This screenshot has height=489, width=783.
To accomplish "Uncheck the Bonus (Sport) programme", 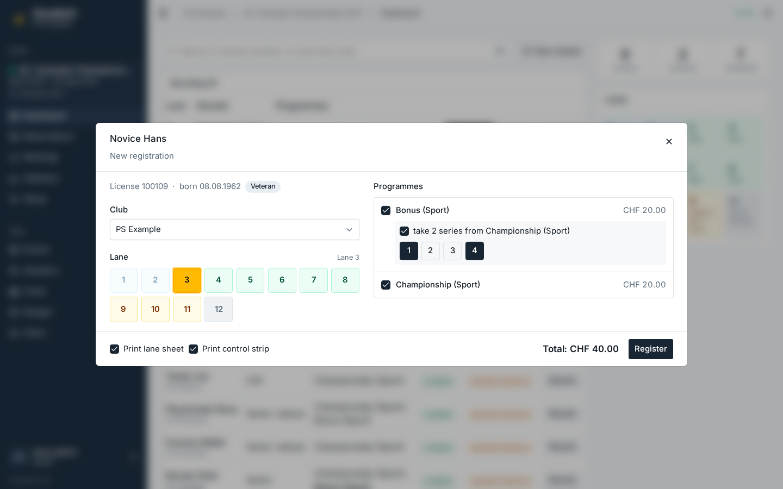I will pyautogui.click(x=386, y=210).
